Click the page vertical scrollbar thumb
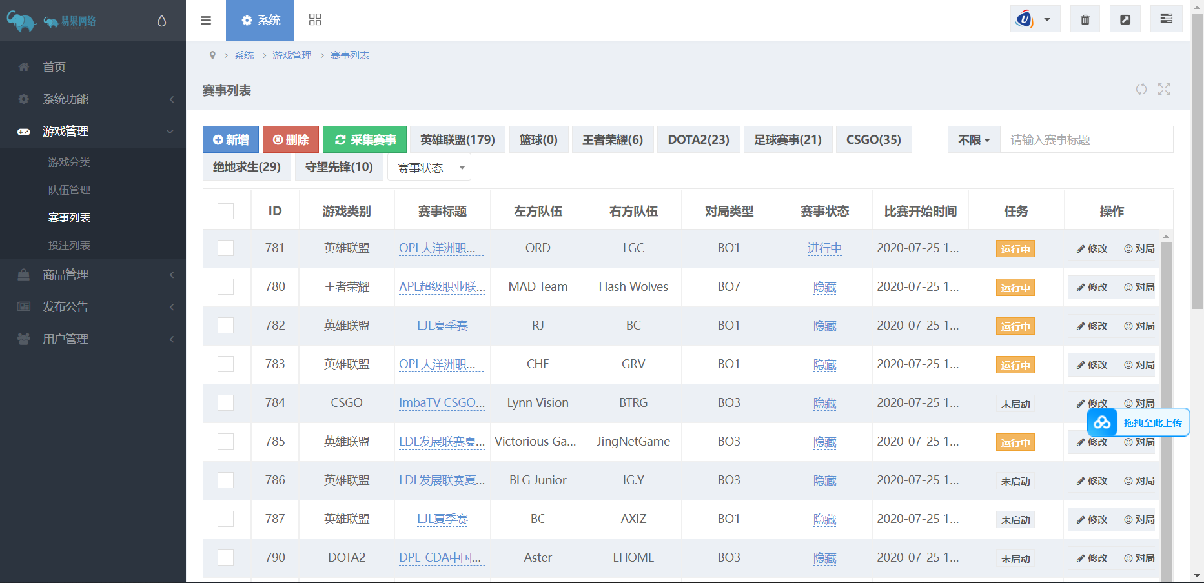The height and width of the screenshot is (583, 1204). tap(1197, 161)
